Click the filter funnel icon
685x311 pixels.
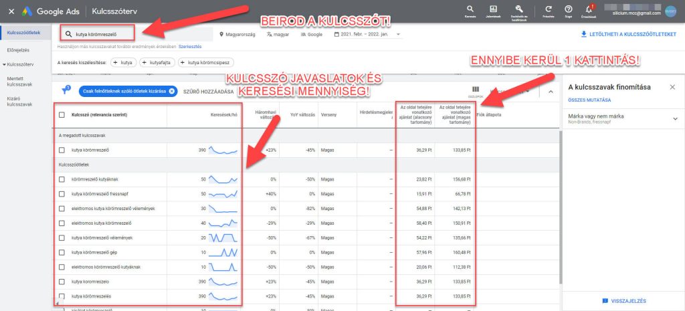66,90
